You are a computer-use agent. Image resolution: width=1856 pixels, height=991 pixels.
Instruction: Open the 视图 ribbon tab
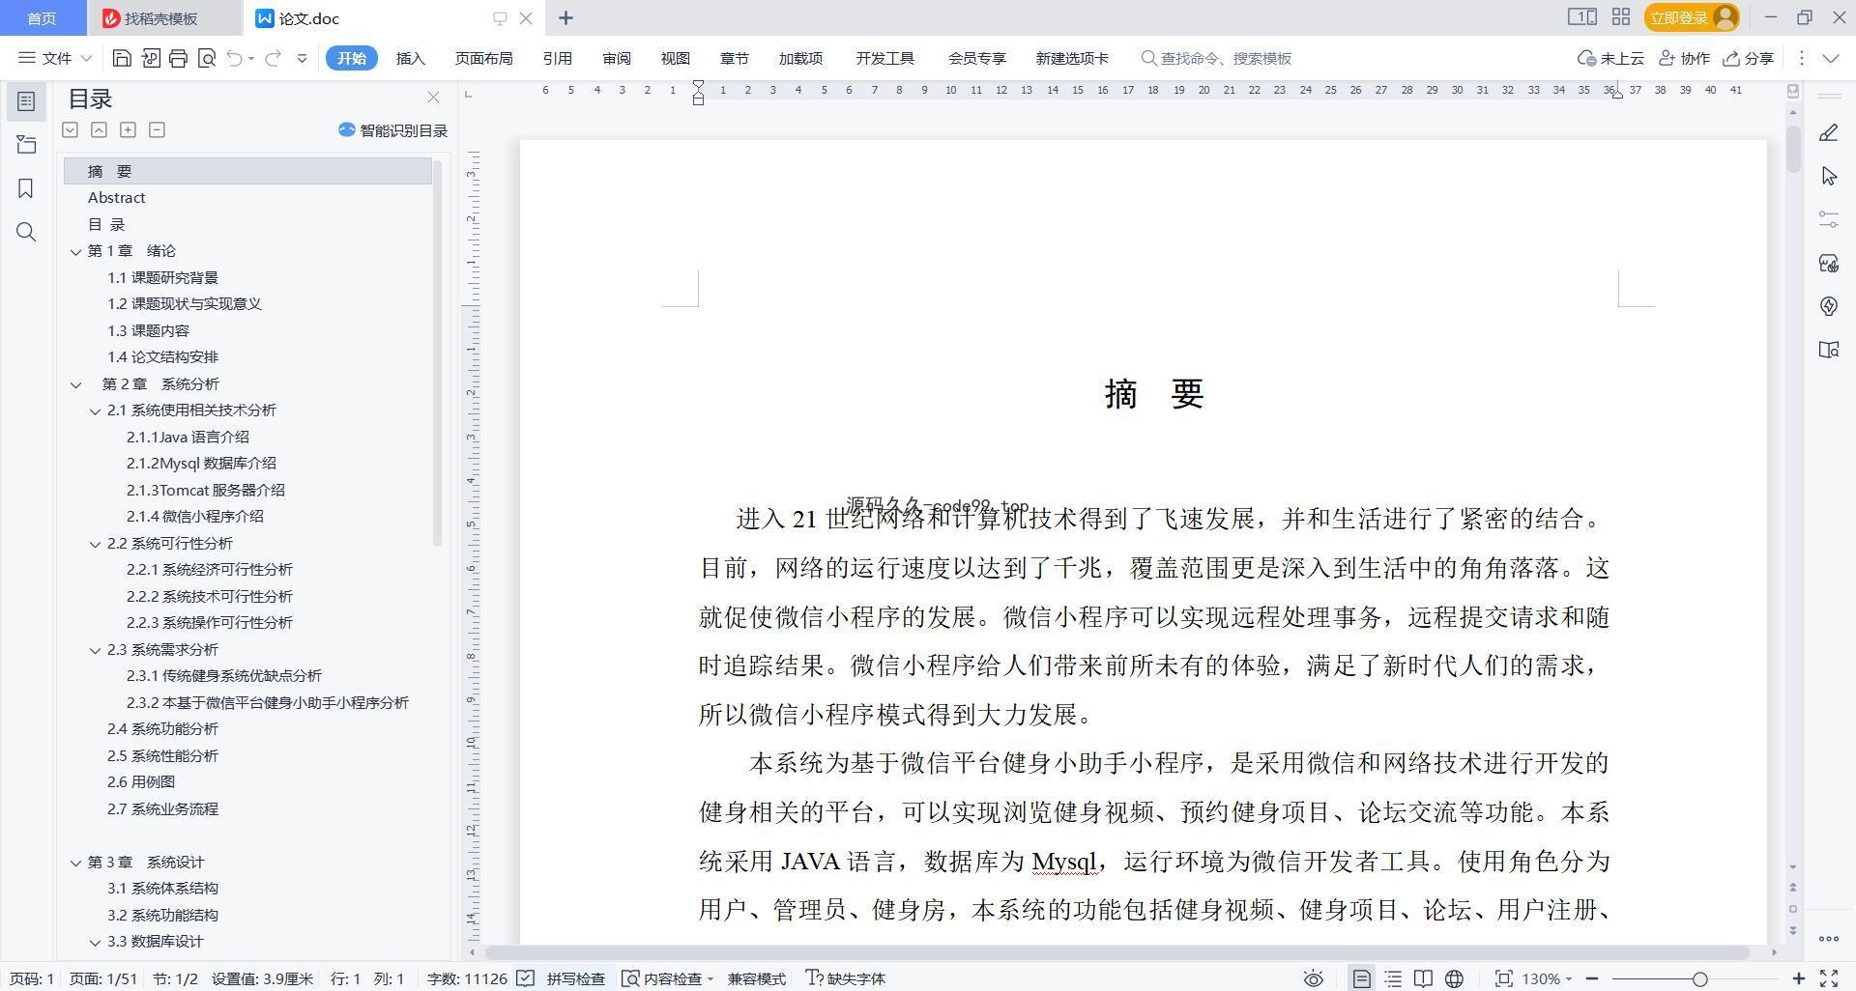(x=675, y=58)
